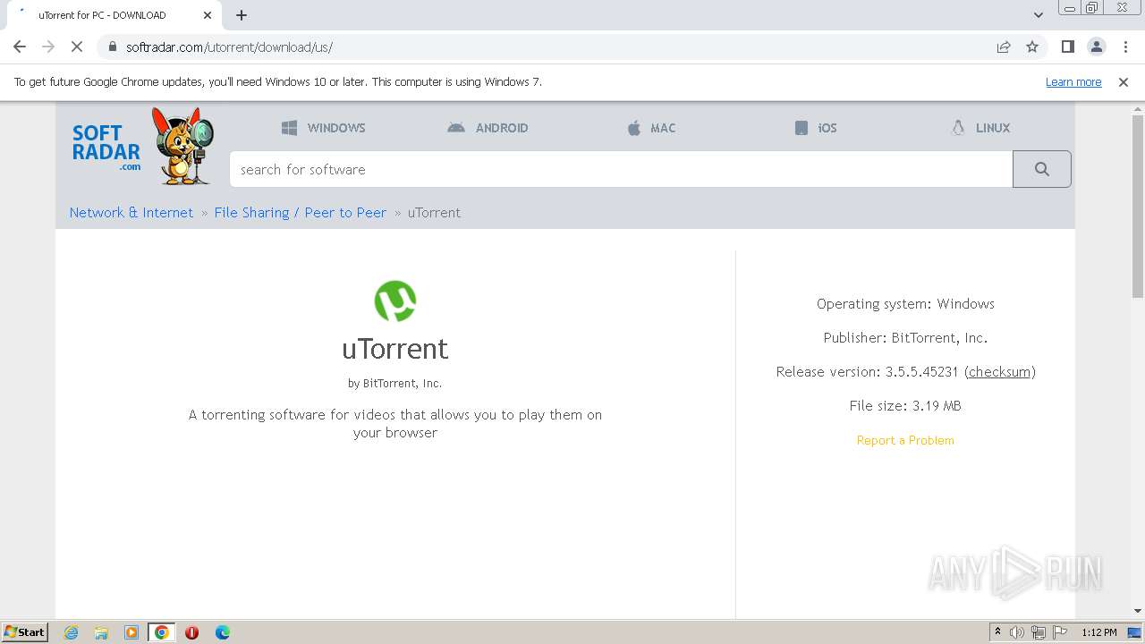Click the 1:12 PM taskbar clock
The width and height of the screenshot is (1145, 644).
pos(1099,632)
